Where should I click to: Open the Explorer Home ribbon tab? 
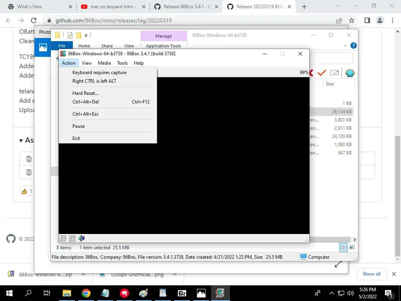84,46
